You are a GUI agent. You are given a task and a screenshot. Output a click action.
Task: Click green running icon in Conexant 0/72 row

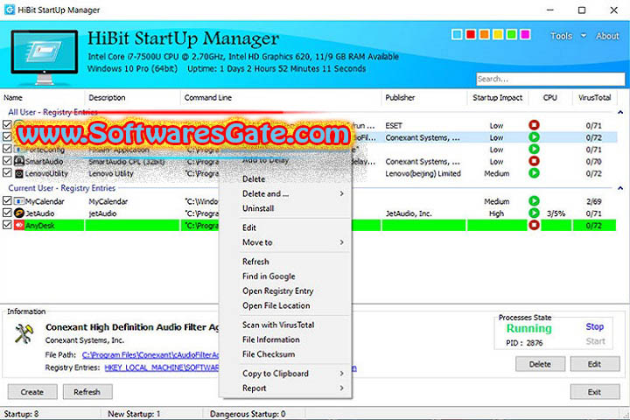coord(534,137)
